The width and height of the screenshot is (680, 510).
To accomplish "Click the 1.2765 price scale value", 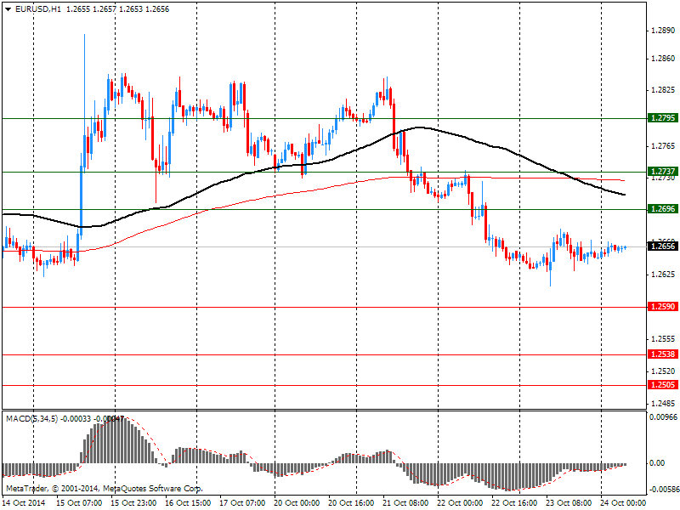I will [x=663, y=146].
